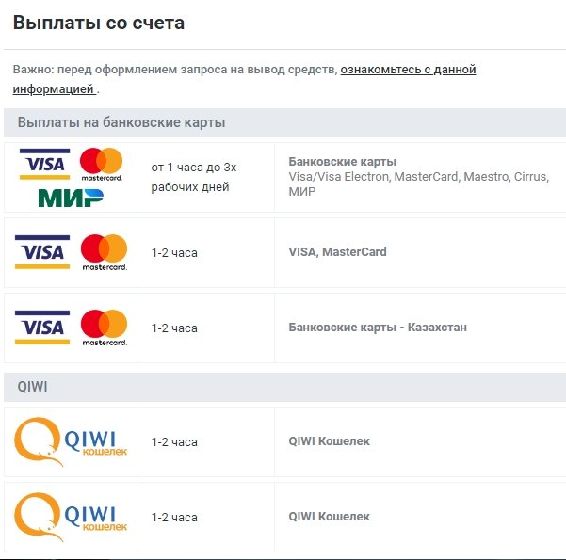Open the 'ознакомьтесь с данной информацией' link
The width and height of the screenshot is (566, 560).
click(408, 70)
